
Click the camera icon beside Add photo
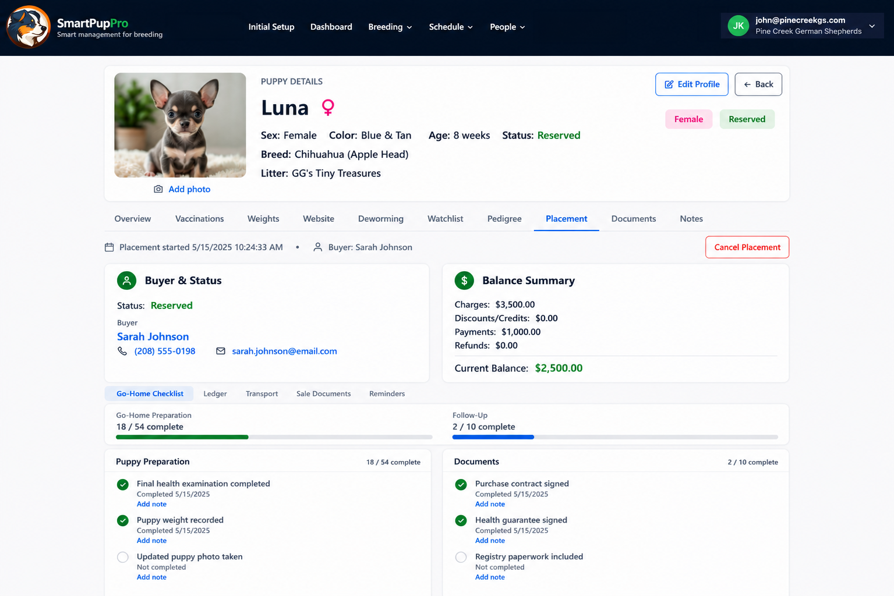click(x=158, y=189)
